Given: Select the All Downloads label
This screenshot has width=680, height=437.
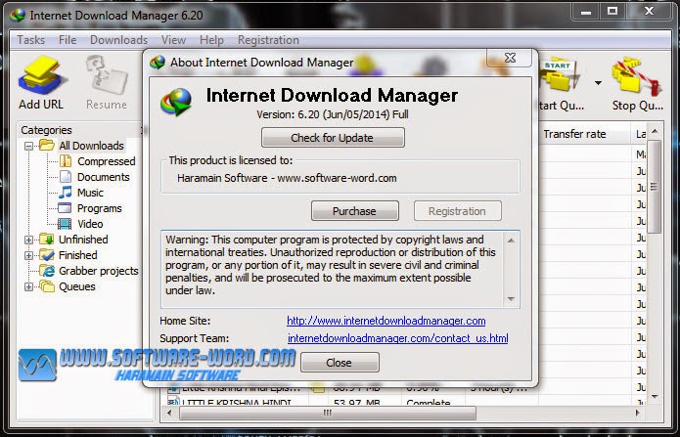Looking at the screenshot, I should [92, 146].
